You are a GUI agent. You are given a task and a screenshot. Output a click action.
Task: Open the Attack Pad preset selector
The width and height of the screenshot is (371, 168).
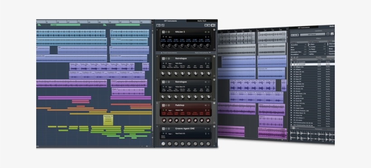tap(179, 110)
